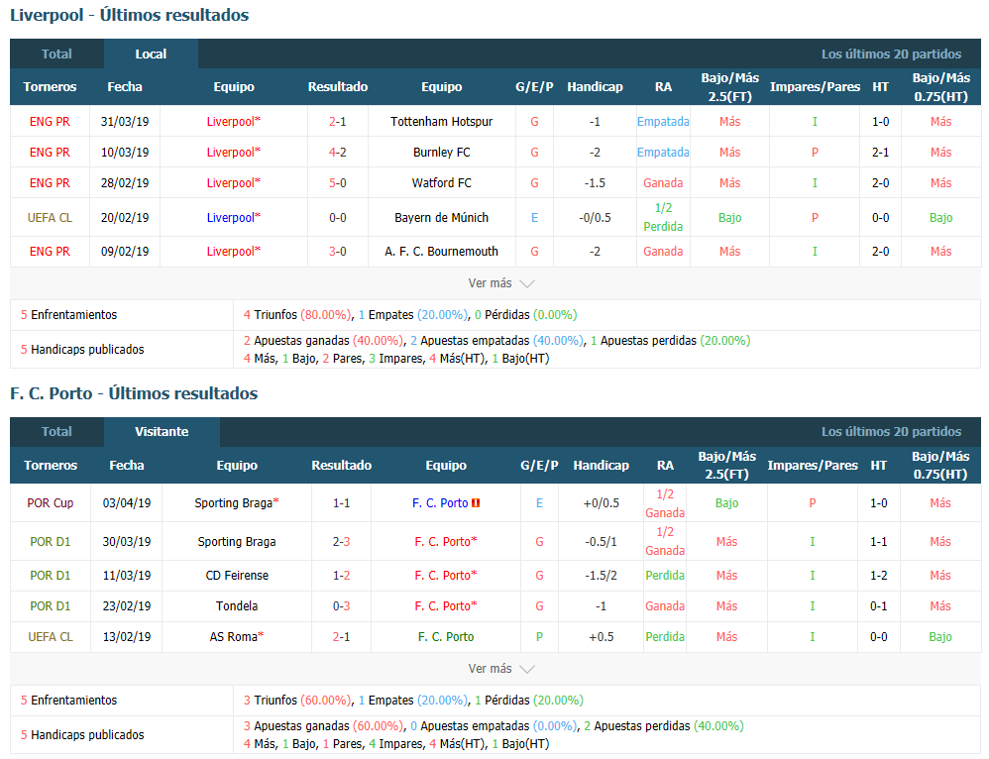Click 4 Triunfos (80.00%) Liverpool summary
989x759 pixels.
coord(297,314)
